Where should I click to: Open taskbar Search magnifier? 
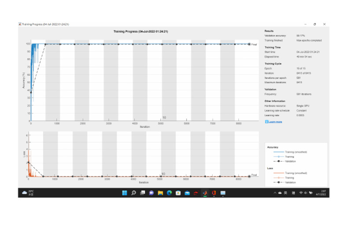pos(133,193)
